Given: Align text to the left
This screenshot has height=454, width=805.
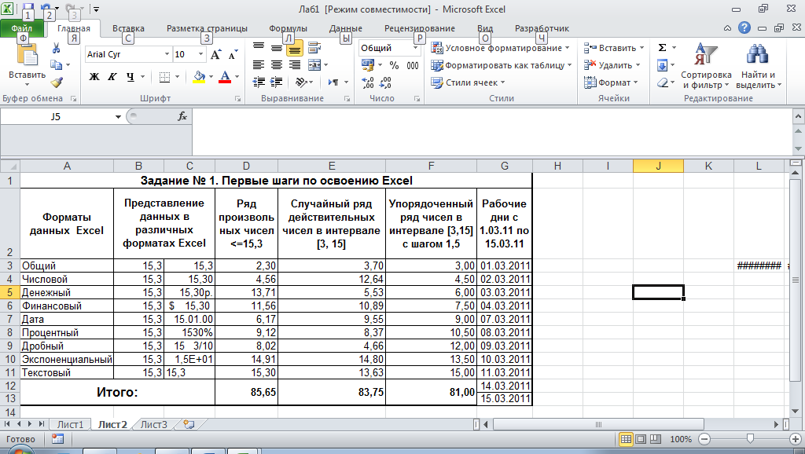Looking at the screenshot, I should 259,65.
